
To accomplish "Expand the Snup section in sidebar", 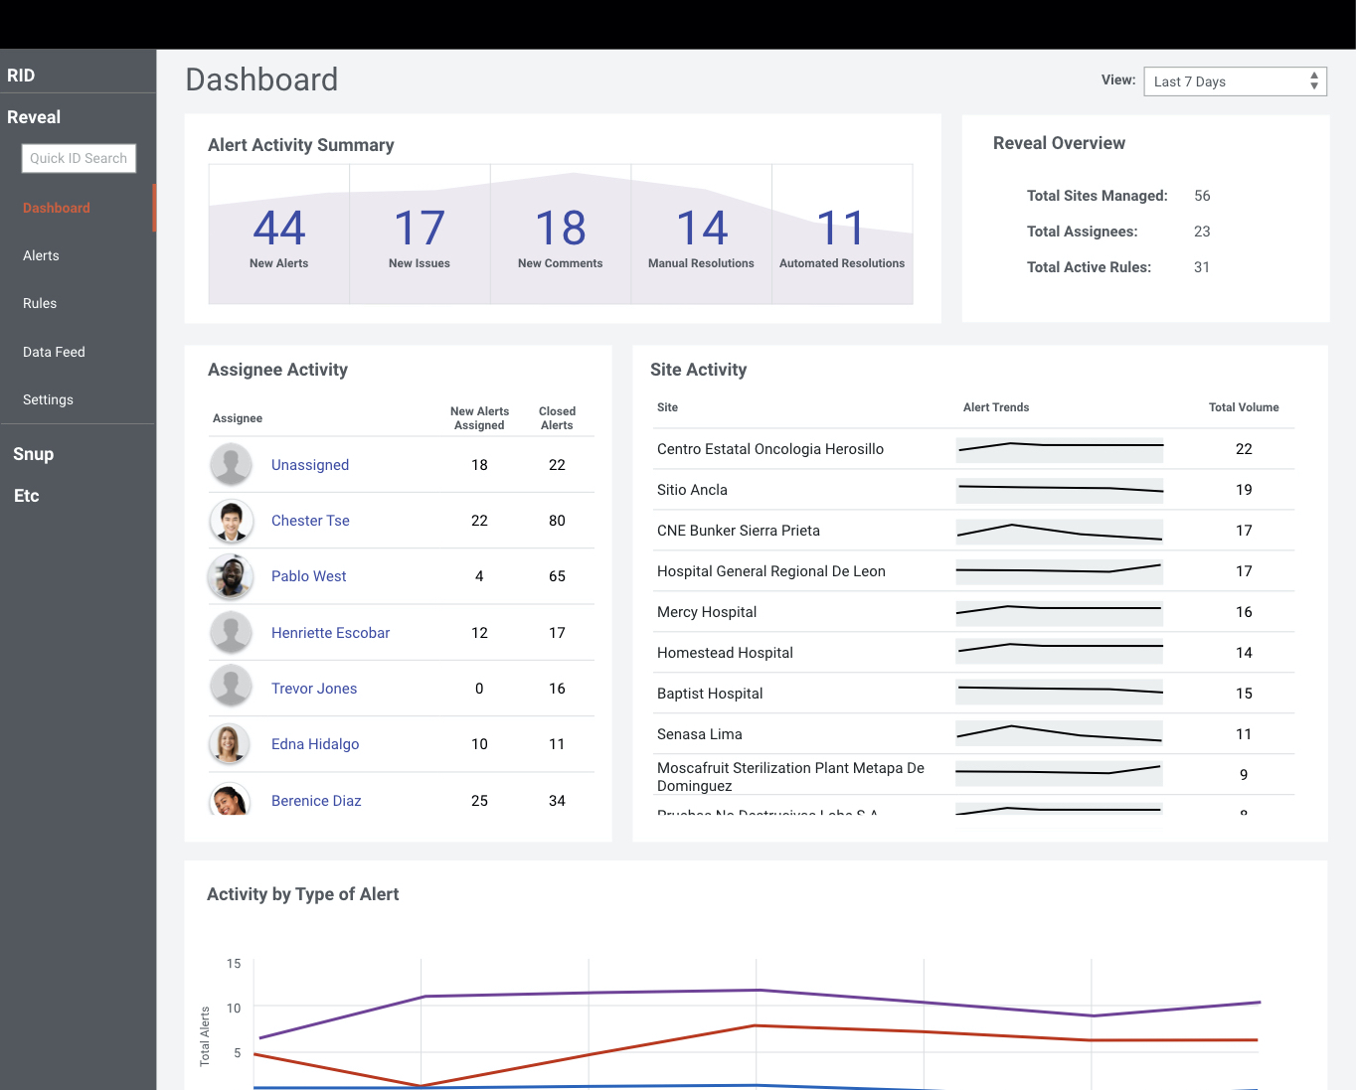I will click(x=34, y=454).
